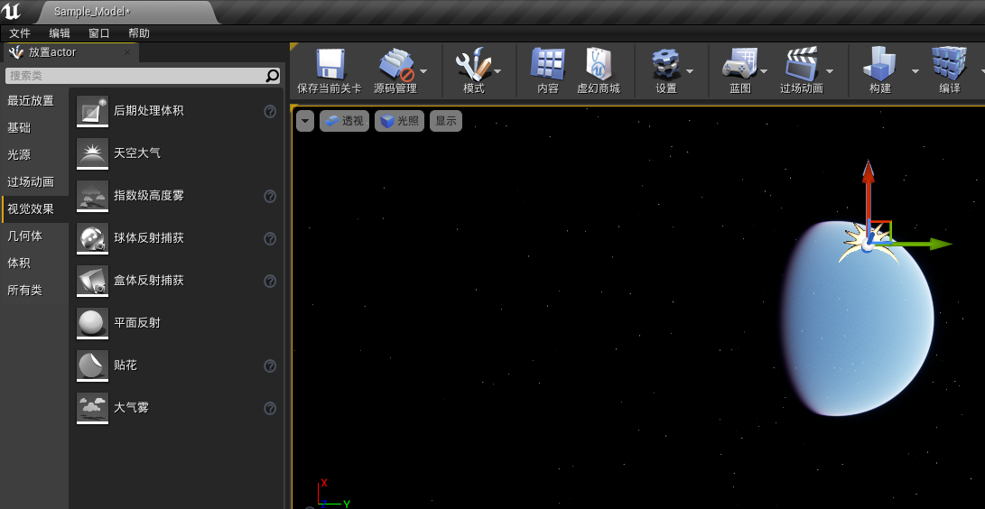Click the Compile blocks icon
Image resolution: width=985 pixels, height=509 pixels.
click(949, 64)
